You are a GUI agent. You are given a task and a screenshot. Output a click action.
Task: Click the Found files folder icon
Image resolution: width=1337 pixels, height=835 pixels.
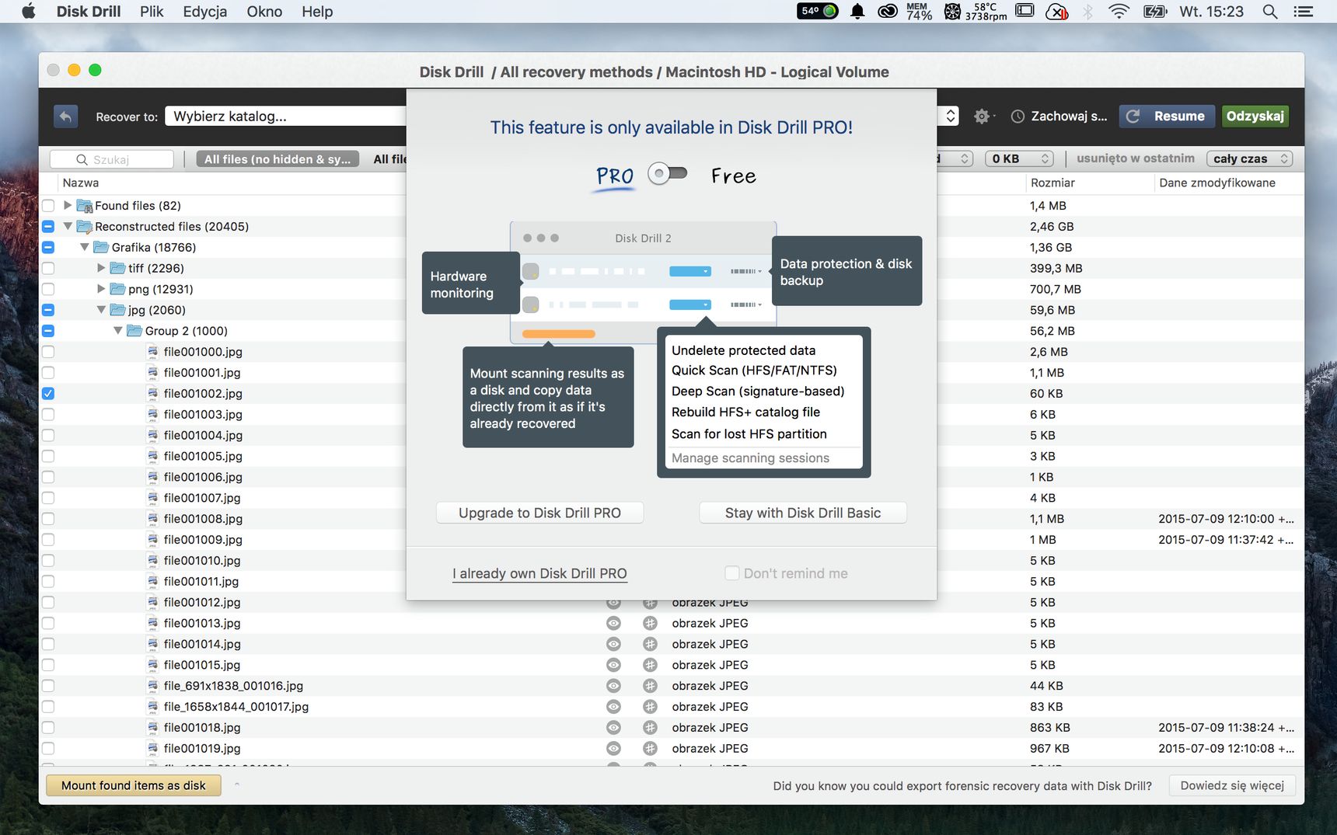pos(84,206)
